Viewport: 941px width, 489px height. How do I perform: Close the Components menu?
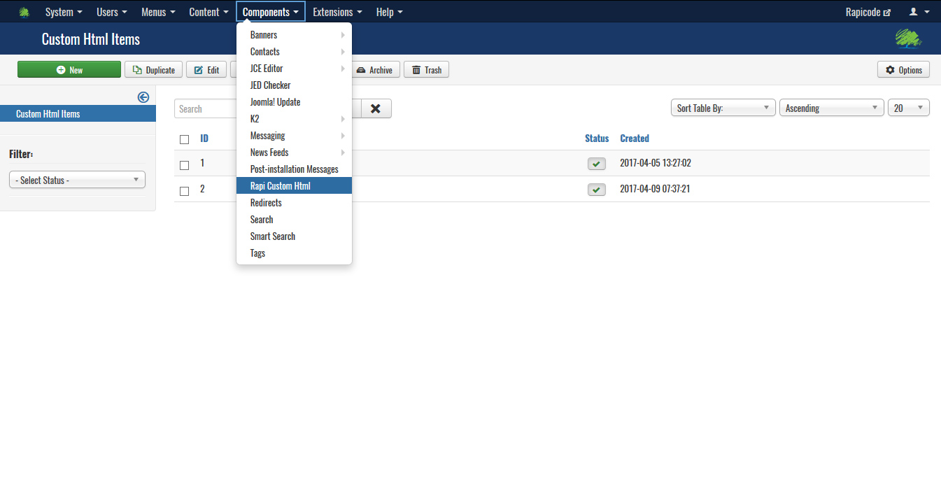(271, 12)
